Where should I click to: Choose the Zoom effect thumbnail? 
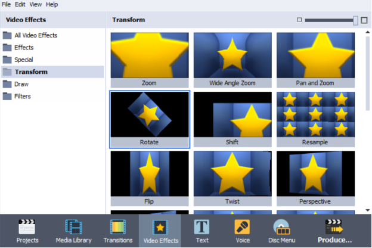[x=150, y=60]
